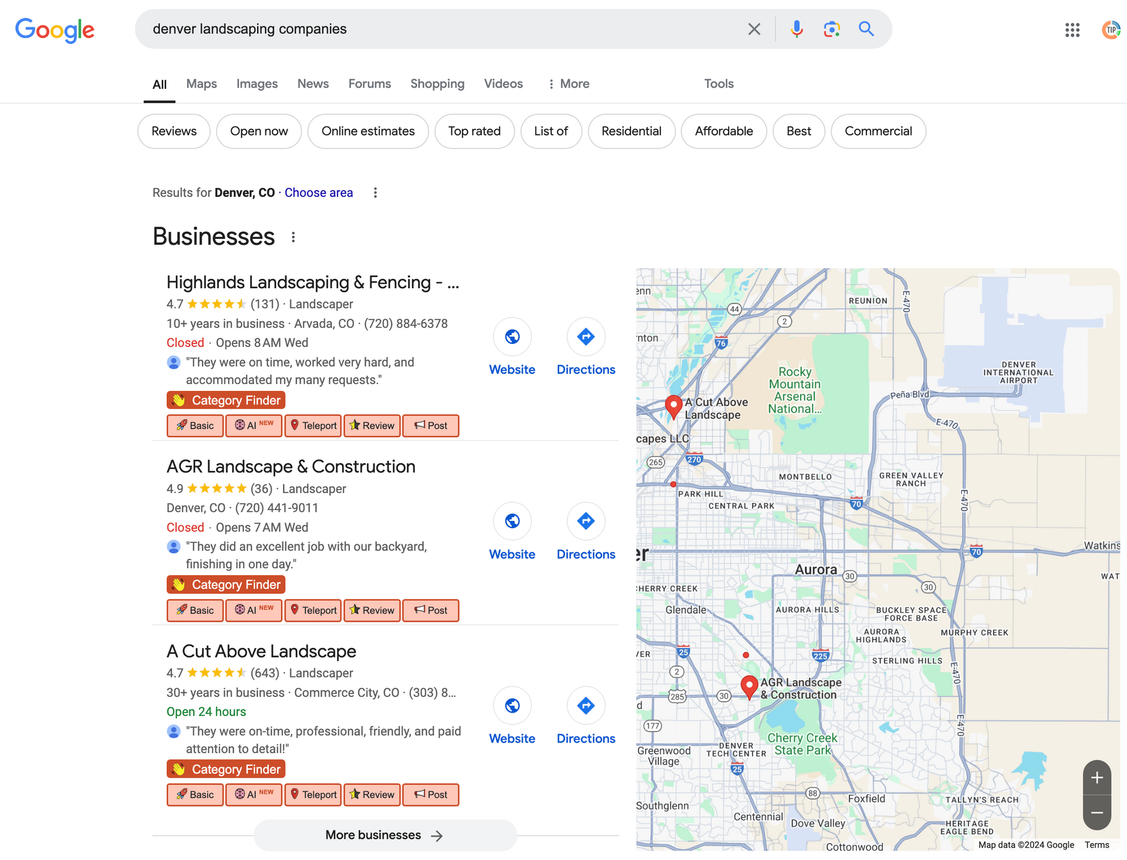Click into the search query input field
Viewport: 1127px width, 860px height.
[440, 29]
